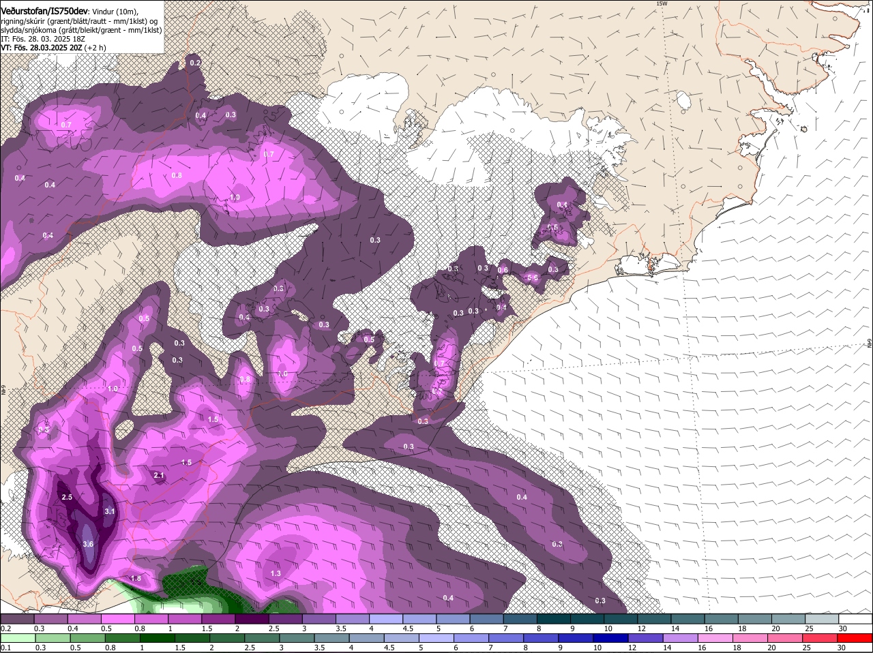Select the 0.6 value label on the map

(x=503, y=270)
